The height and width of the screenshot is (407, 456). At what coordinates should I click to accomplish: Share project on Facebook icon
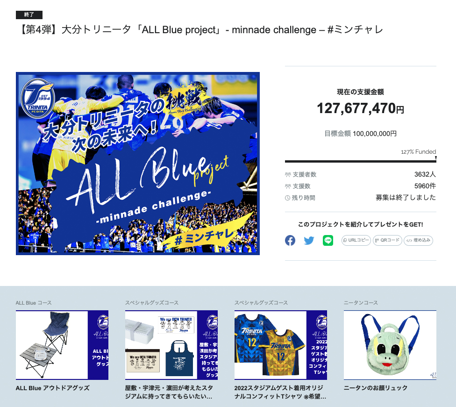pos(290,240)
